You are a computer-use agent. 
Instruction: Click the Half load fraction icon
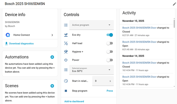(66, 43)
